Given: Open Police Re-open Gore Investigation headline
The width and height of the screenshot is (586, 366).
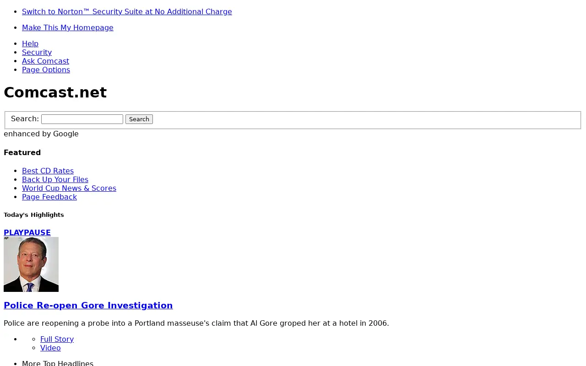Looking at the screenshot, I should (88, 305).
